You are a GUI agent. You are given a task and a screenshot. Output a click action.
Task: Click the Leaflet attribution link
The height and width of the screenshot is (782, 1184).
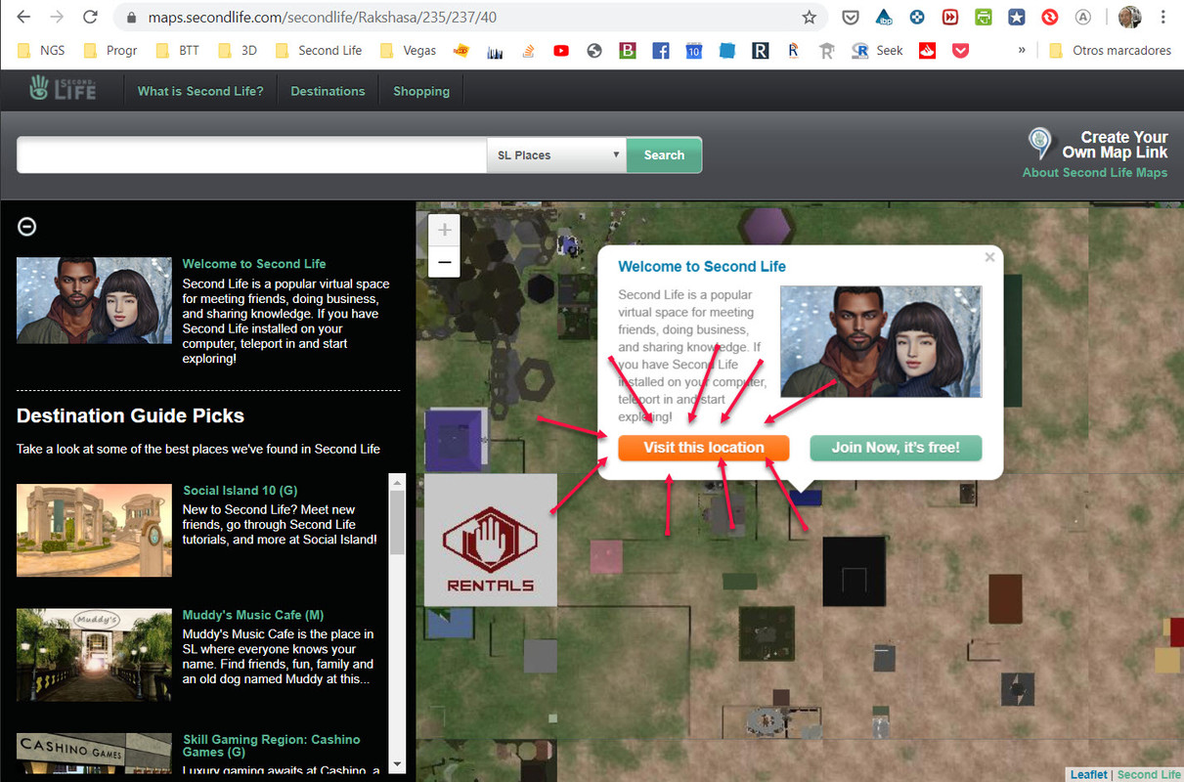(x=1088, y=774)
